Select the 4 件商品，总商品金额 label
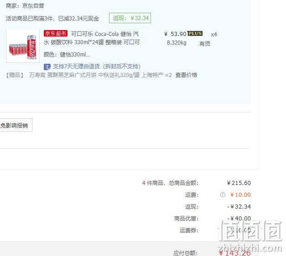Screen dimensions: 286x256 pyautogui.click(x=170, y=183)
